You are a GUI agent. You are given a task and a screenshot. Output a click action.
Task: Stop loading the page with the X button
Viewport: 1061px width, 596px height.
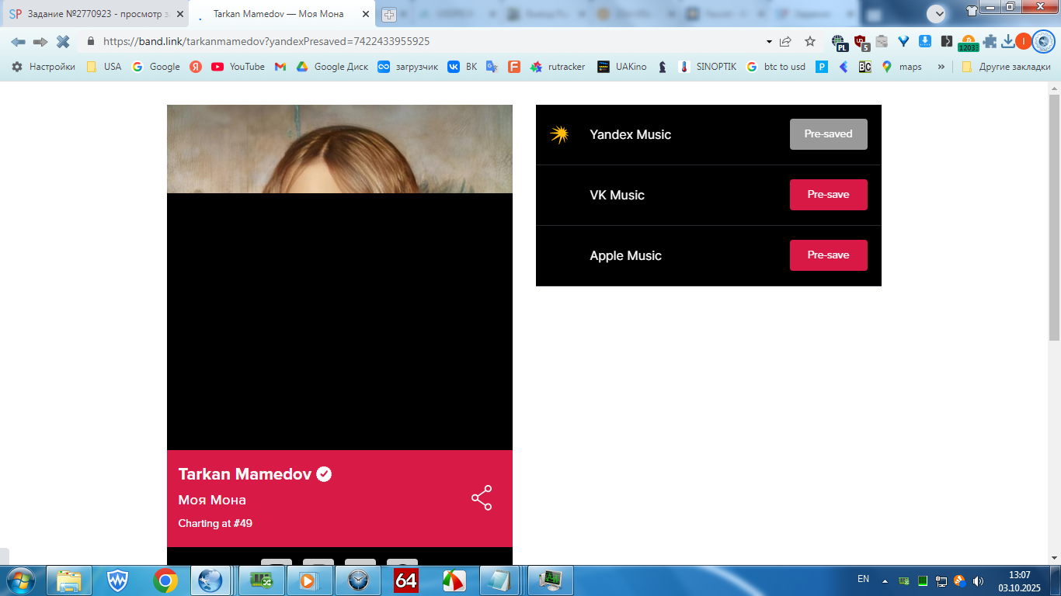(63, 42)
